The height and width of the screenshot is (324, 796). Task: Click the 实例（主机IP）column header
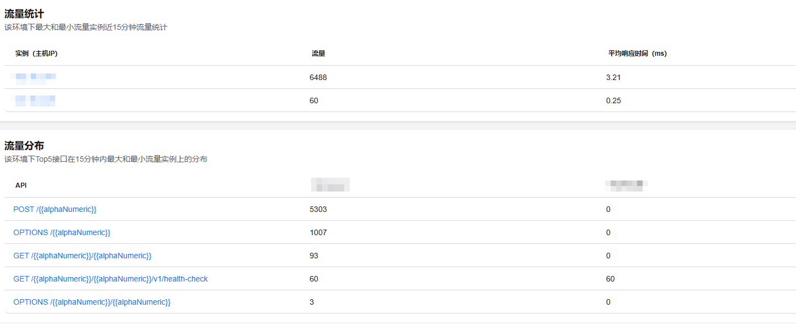[36, 54]
